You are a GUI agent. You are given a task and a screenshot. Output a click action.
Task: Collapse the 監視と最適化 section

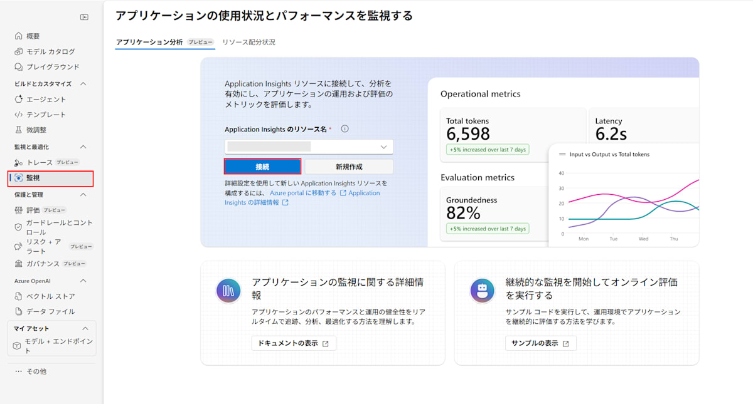coord(83,147)
